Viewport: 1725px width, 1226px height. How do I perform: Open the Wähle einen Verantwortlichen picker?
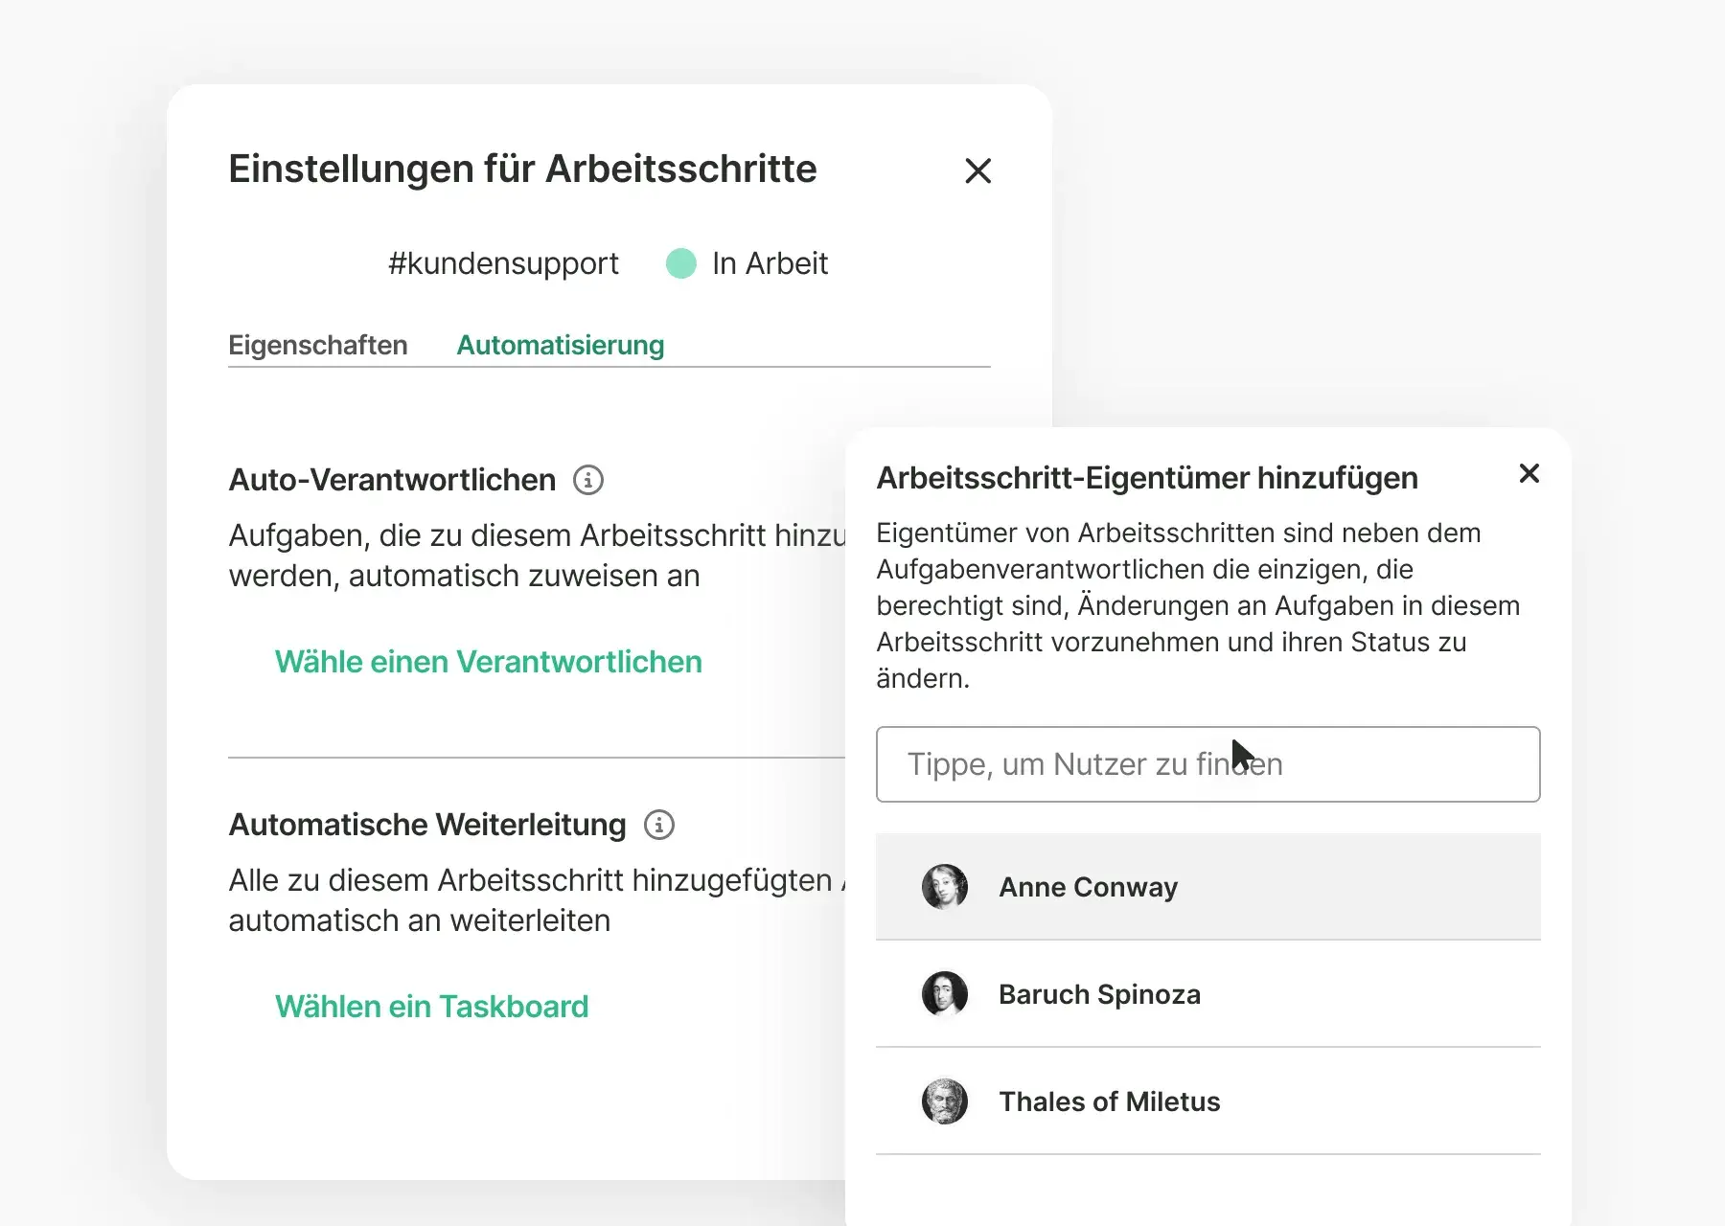point(488,662)
